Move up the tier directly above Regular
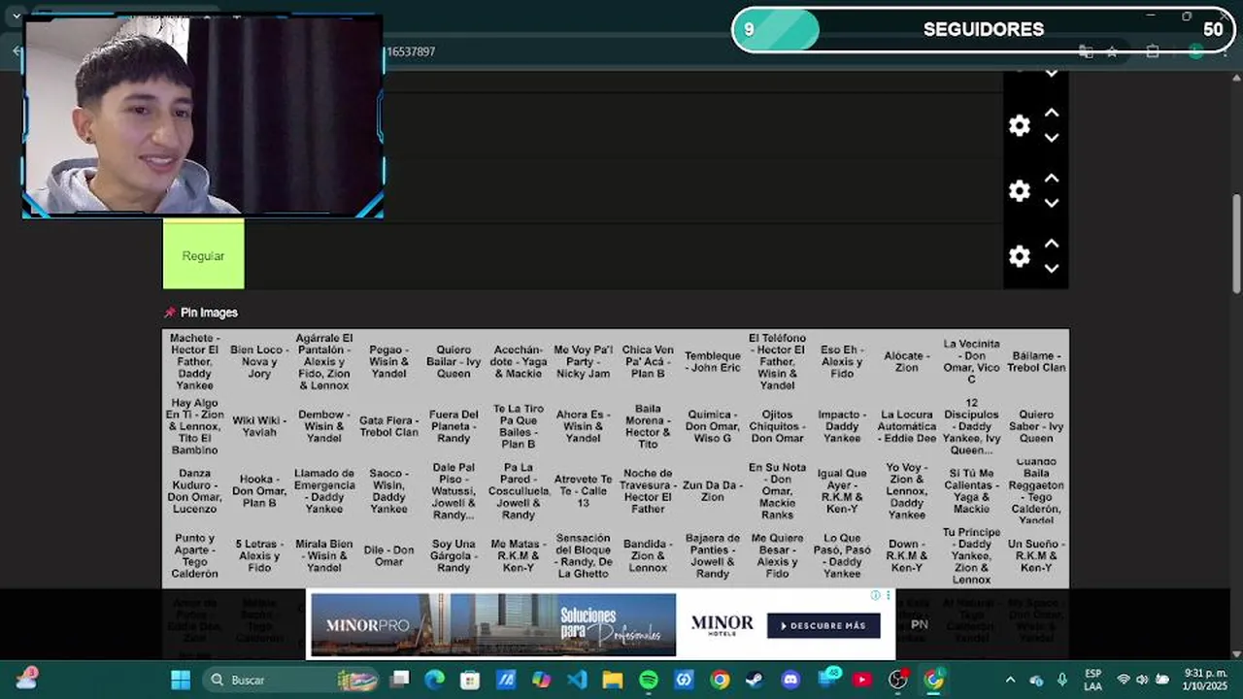 pyautogui.click(x=1052, y=179)
